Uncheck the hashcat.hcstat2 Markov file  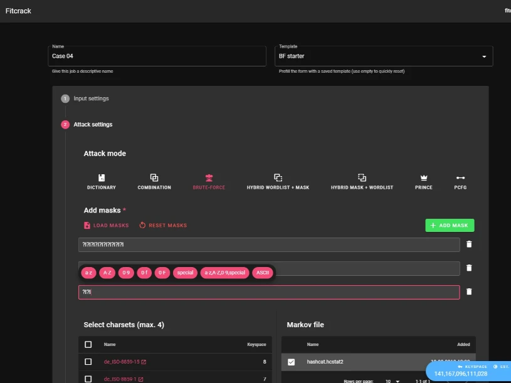291,362
